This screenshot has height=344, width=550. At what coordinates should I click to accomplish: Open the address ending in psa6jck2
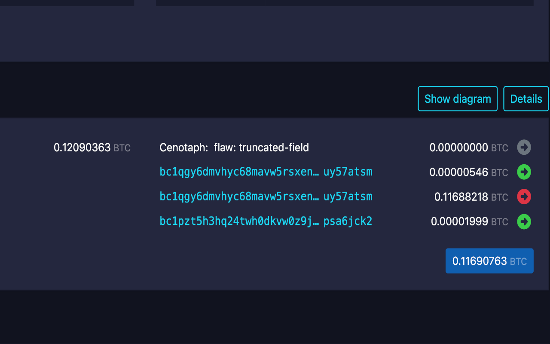[266, 221]
